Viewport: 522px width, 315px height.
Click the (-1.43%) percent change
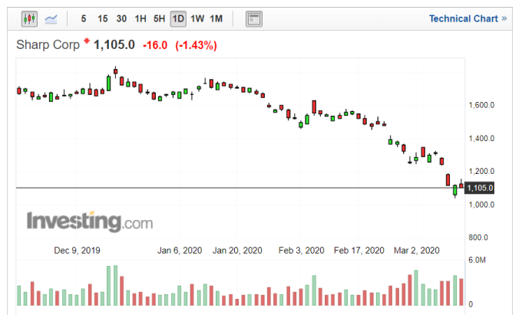(x=196, y=45)
